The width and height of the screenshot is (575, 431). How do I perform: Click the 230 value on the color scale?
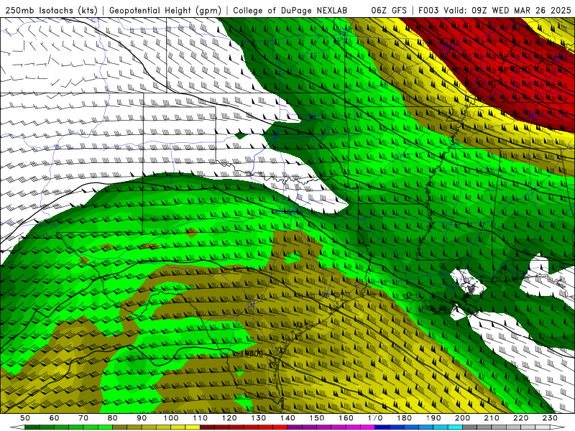(x=550, y=418)
